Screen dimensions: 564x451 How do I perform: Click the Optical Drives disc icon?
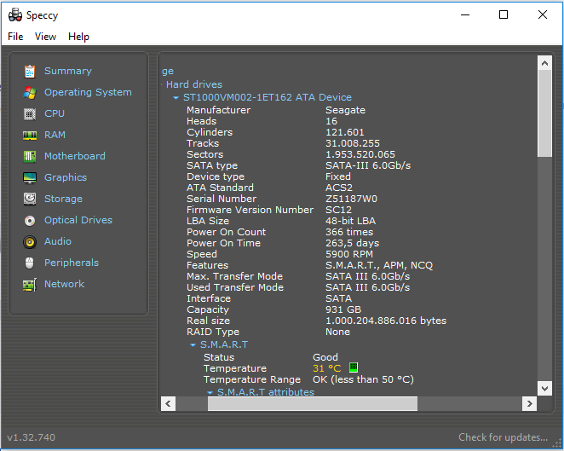[x=30, y=220]
